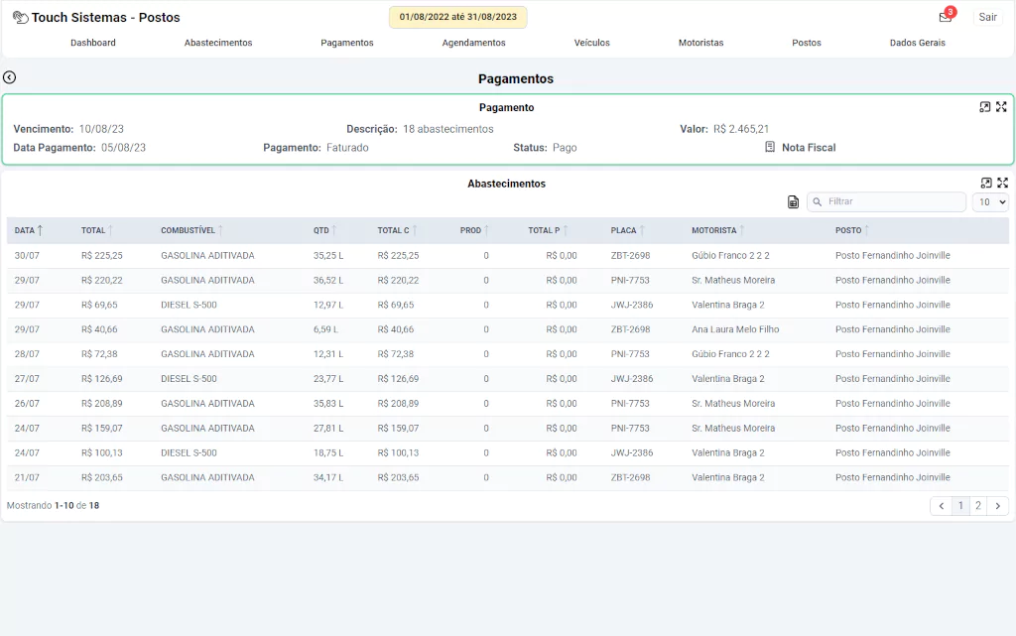The height and width of the screenshot is (636, 1016).
Task: Select the row dated 30/07 with R$ 225,25
Action: point(508,256)
